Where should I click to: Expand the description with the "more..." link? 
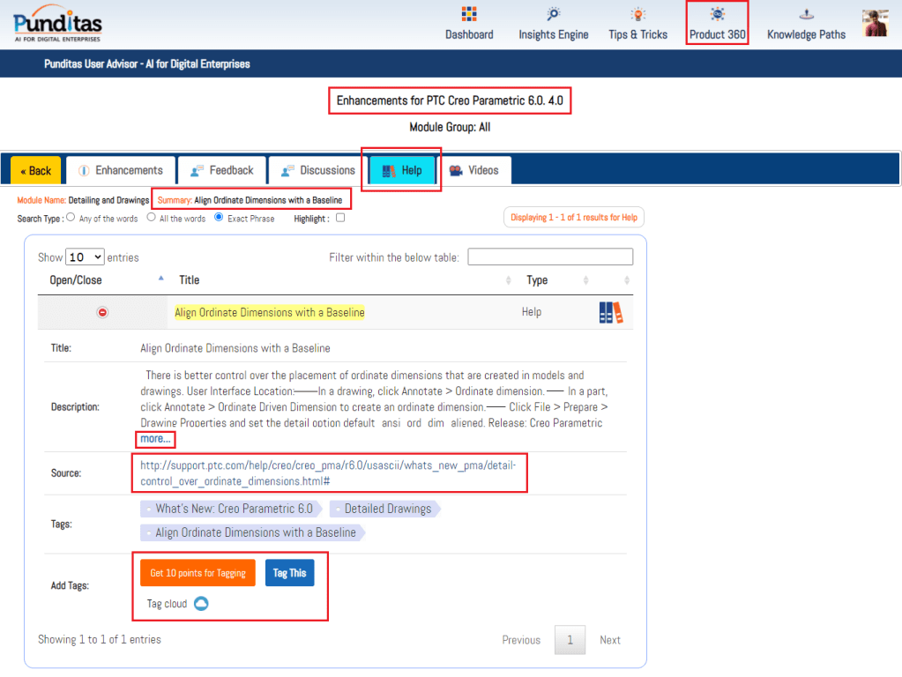[156, 438]
